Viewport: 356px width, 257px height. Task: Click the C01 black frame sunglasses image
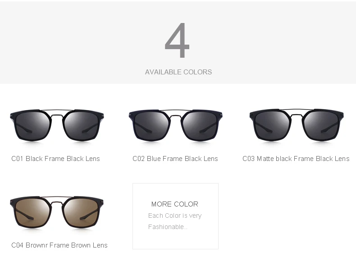tap(57, 125)
